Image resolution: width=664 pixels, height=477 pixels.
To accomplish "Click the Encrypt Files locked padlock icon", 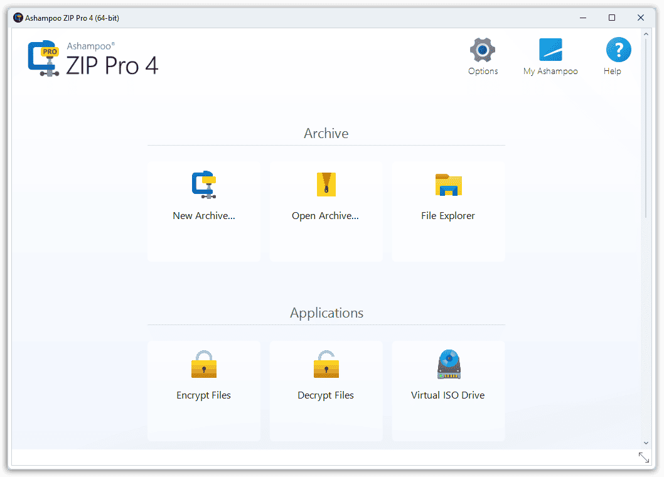I will coord(204,364).
